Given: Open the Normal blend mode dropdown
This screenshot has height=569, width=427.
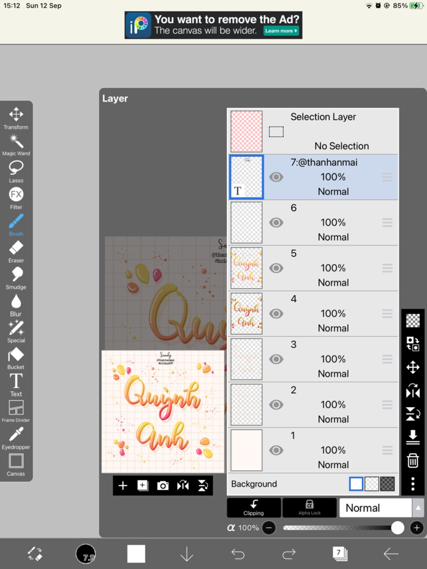Looking at the screenshot, I should [x=376, y=508].
